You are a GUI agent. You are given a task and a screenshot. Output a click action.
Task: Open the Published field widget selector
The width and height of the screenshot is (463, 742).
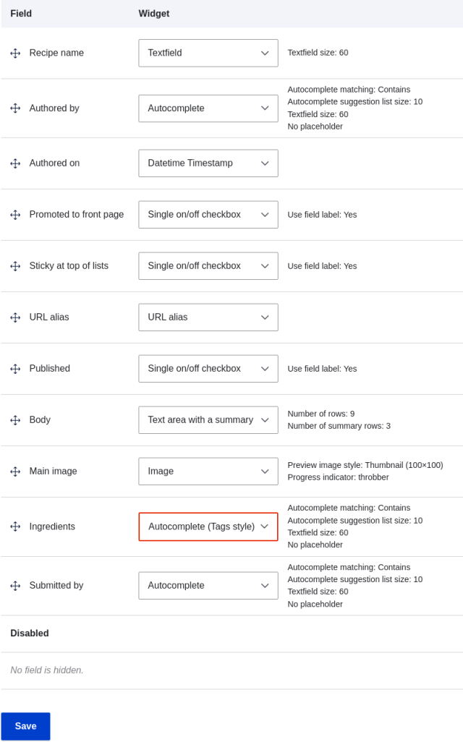point(208,368)
